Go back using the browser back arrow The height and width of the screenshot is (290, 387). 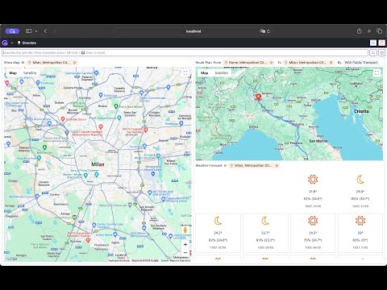[x=45, y=31]
